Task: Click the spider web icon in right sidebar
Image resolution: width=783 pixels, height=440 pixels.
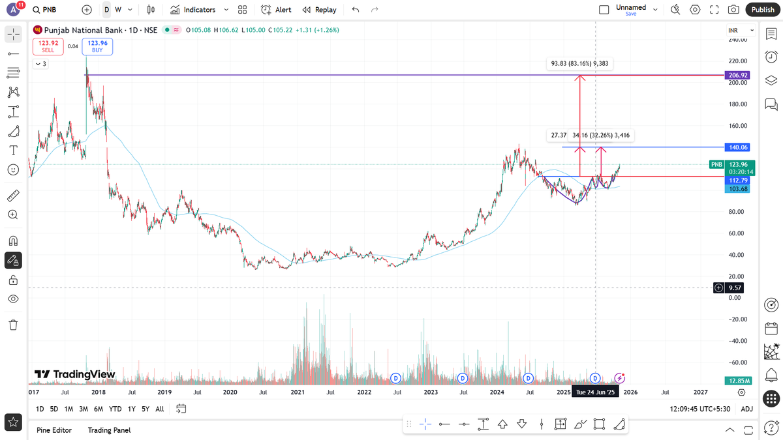Action: 771,352
